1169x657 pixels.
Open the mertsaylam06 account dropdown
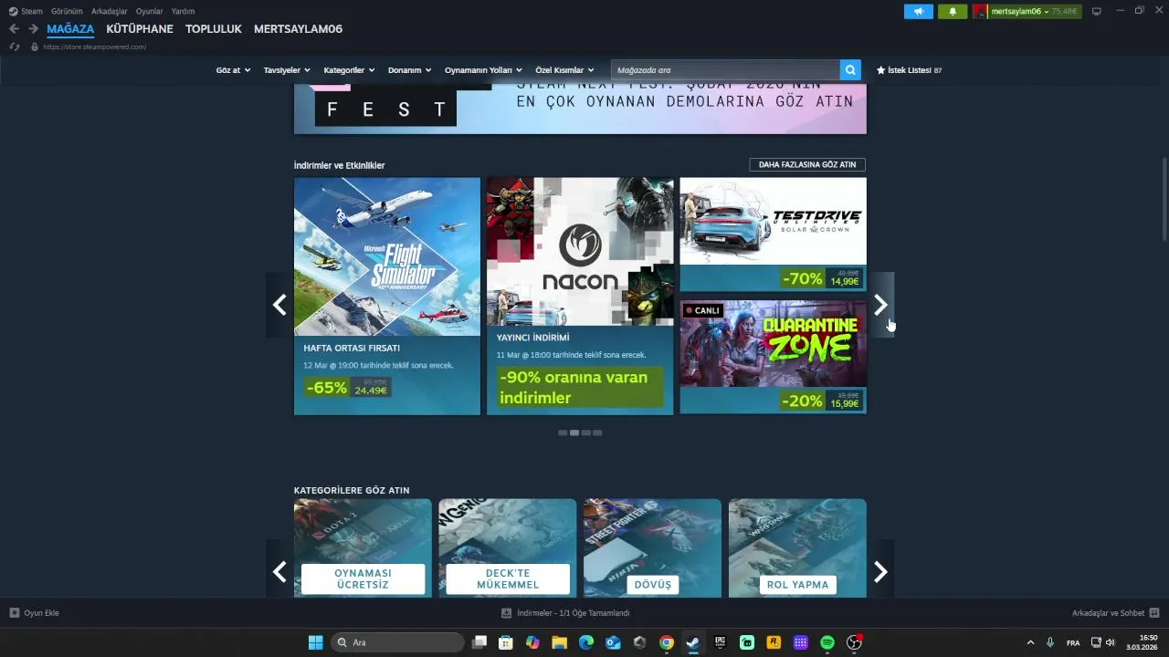[1027, 11]
